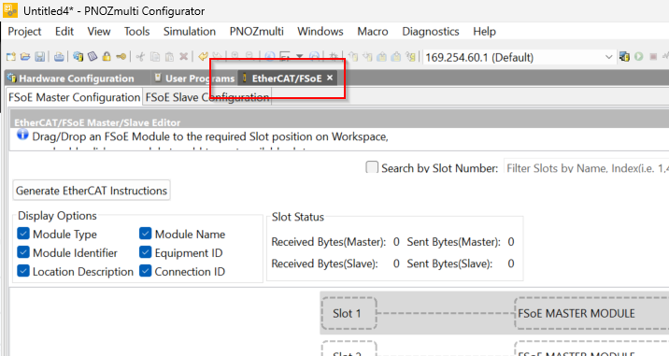The image size is (669, 356).
Task: Open the small dropdown arrow in the toolbar
Action: tap(300, 56)
